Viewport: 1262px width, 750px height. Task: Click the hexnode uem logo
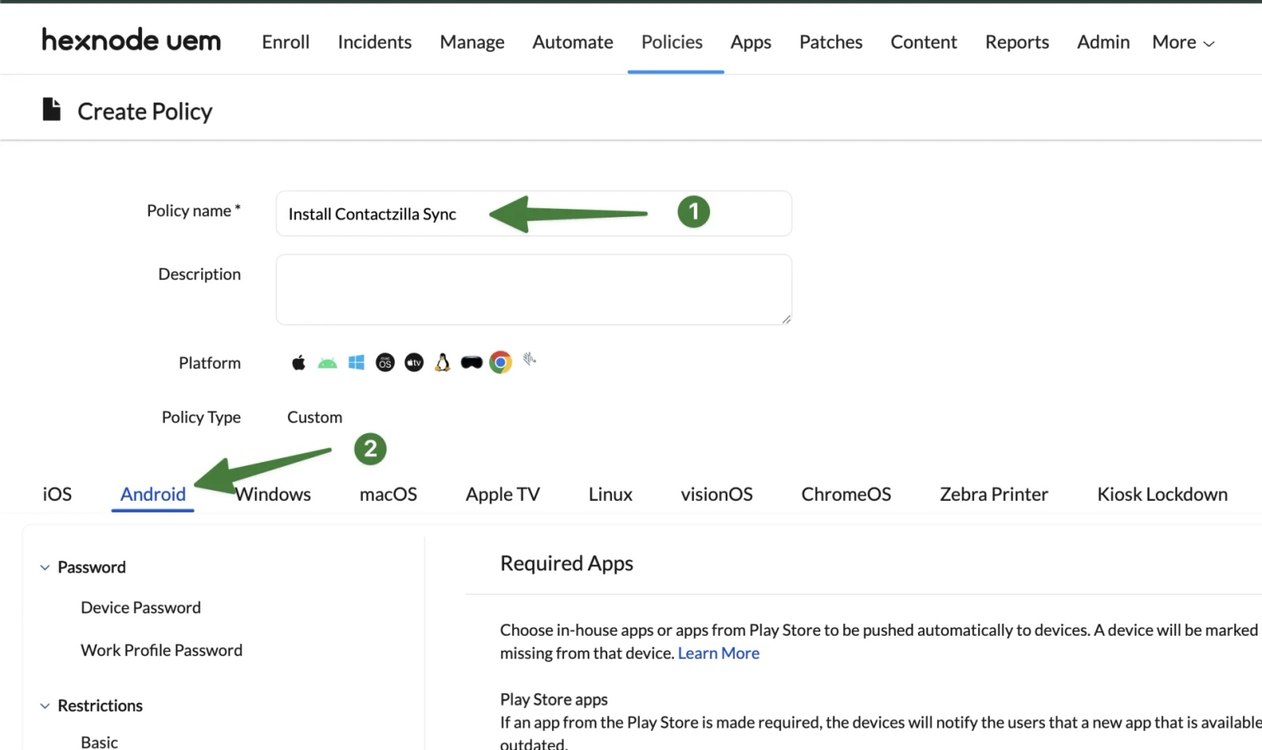tap(132, 40)
